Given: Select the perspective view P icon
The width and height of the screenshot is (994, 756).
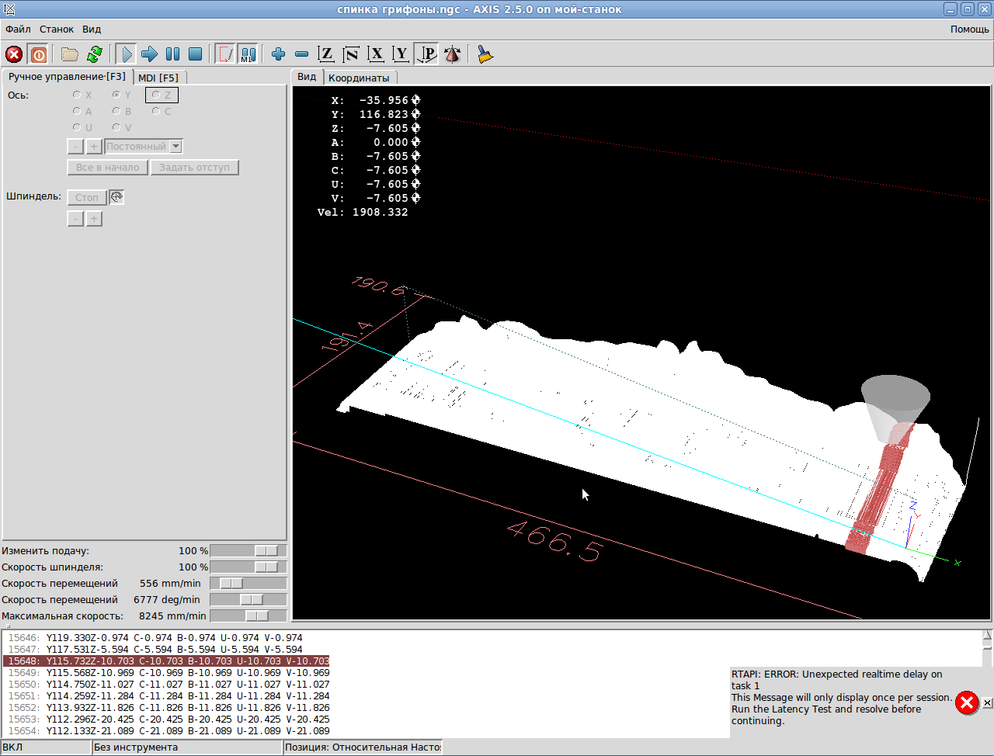Looking at the screenshot, I should click(x=426, y=54).
